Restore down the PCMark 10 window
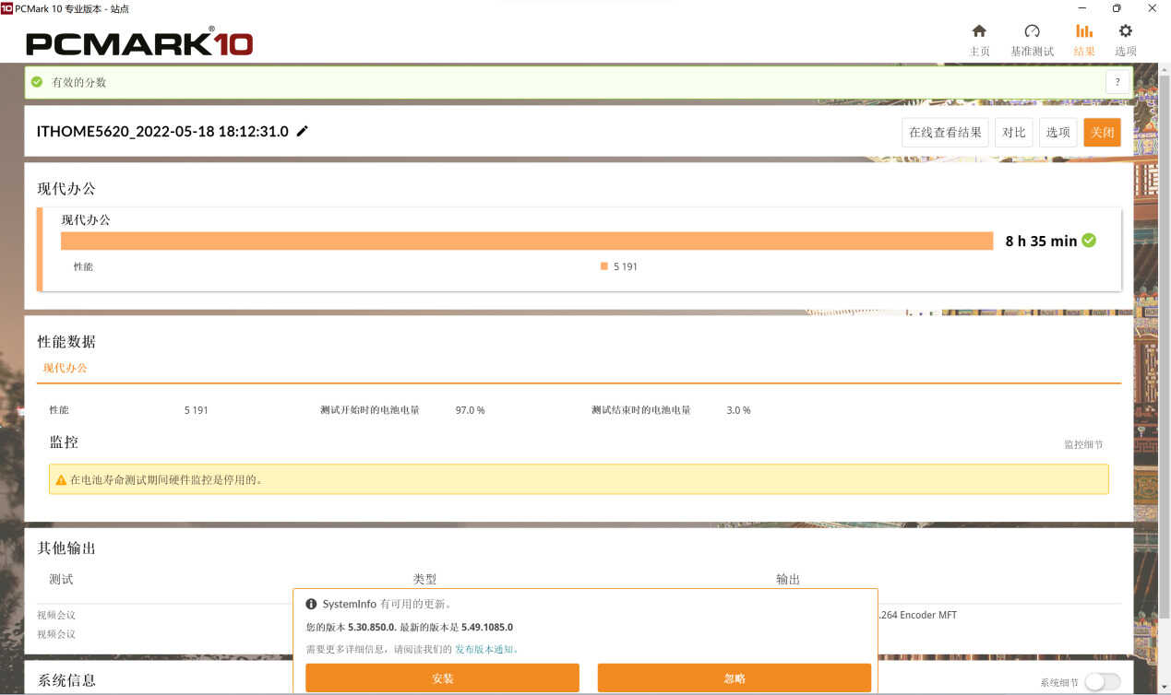Viewport: 1171px width, 695px height. pos(1117,8)
